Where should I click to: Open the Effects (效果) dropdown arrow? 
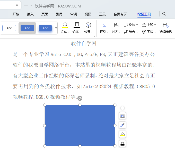click(x=92, y=32)
